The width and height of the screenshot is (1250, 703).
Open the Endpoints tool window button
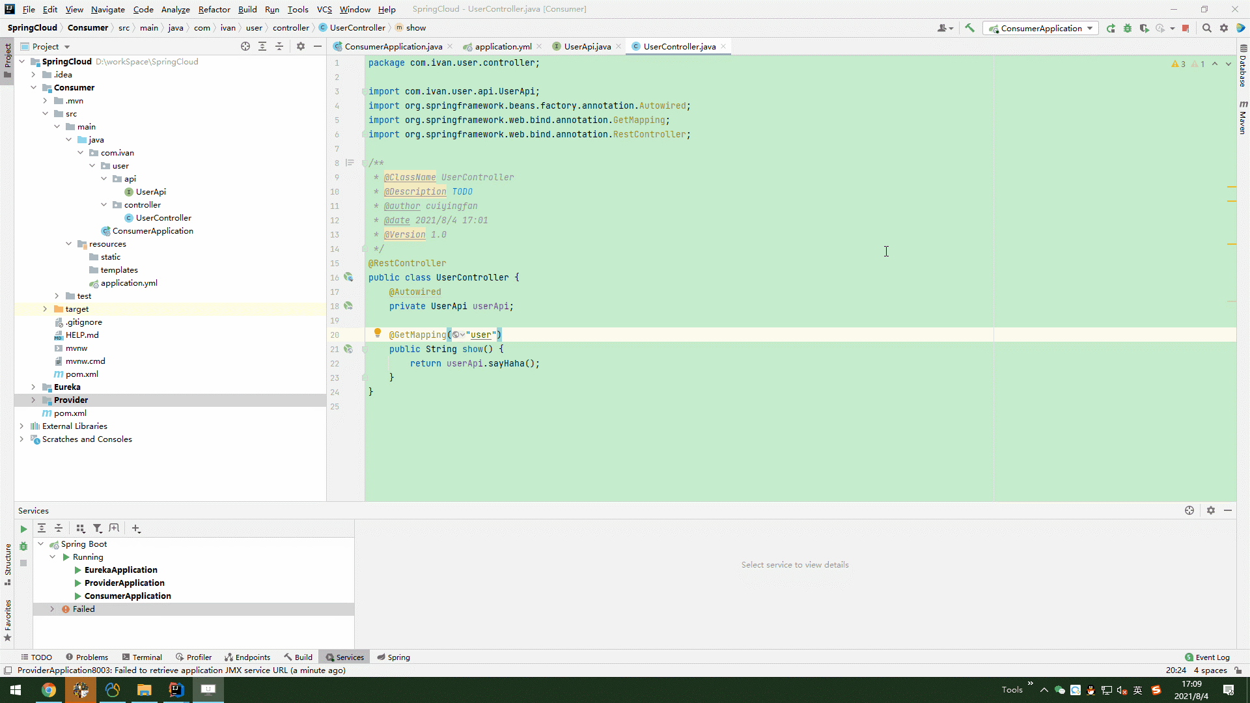pos(247,657)
